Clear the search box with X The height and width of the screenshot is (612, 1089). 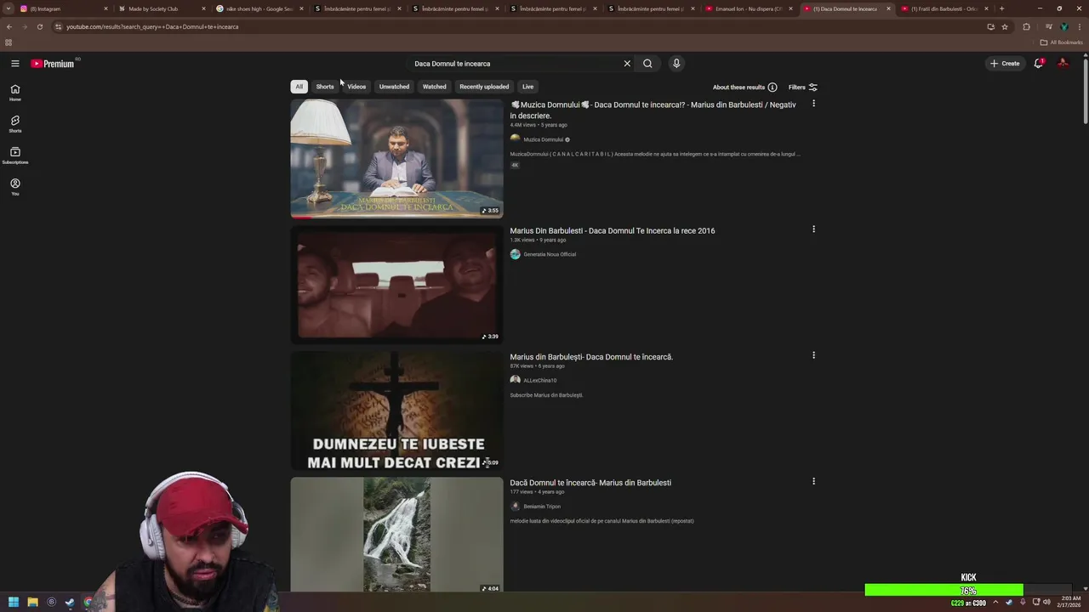[x=627, y=64]
